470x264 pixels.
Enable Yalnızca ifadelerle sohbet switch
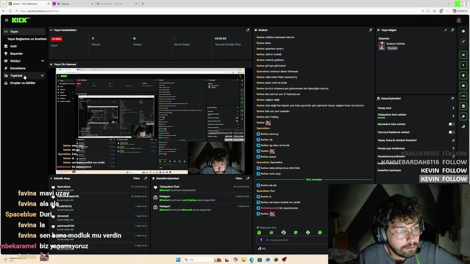pos(451,132)
